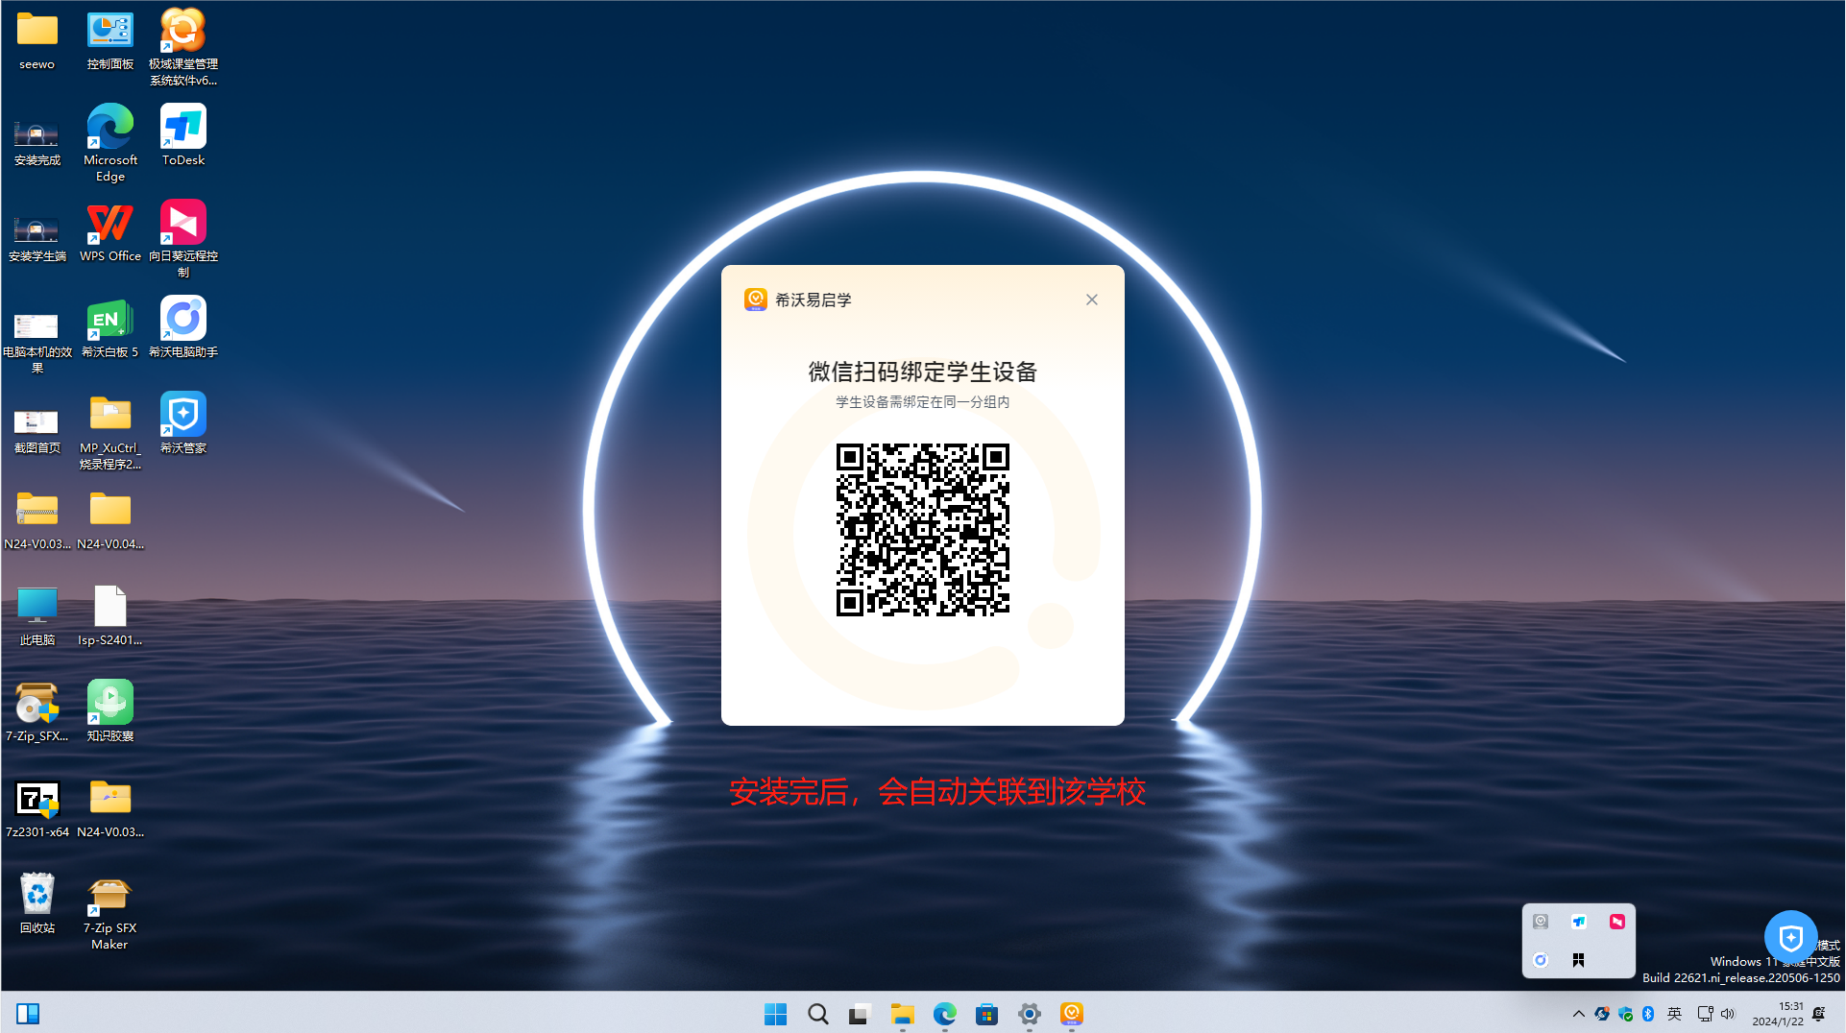The width and height of the screenshot is (1846, 1033).
Task: Click heading 微信扫码绑定学生设备
Action: [923, 372]
